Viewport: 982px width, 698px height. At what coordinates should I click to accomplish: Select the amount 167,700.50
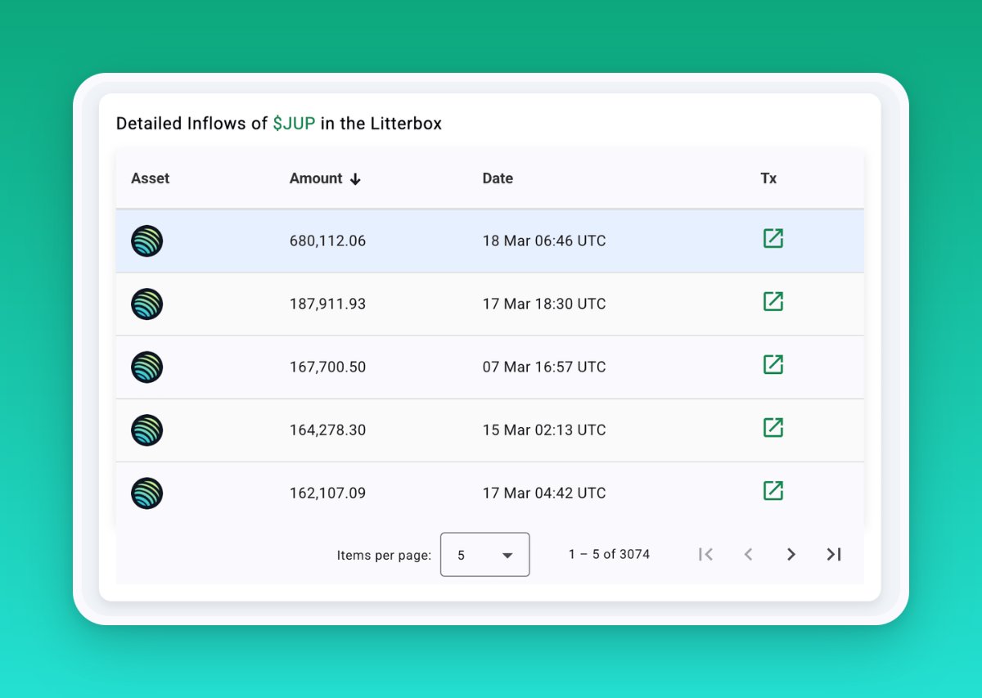[x=327, y=367]
